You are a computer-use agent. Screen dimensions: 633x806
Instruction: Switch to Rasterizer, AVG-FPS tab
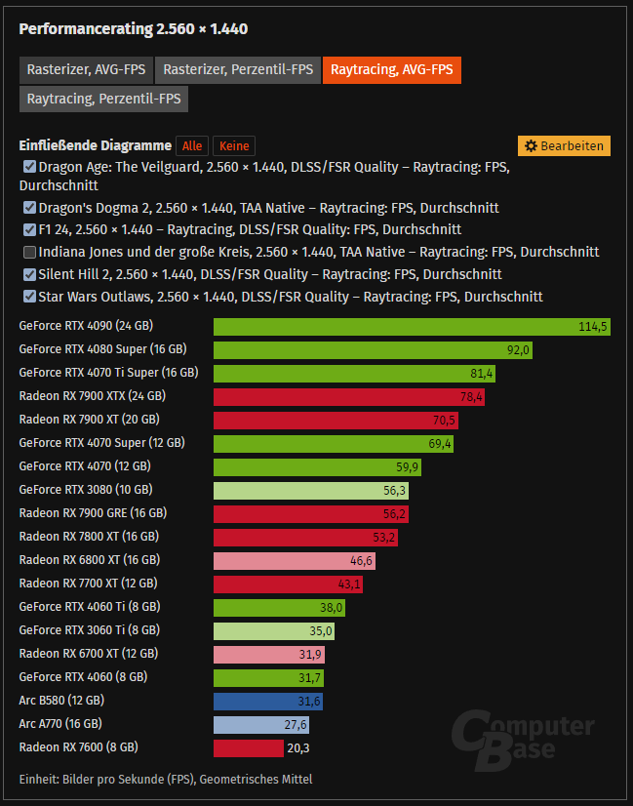coord(86,70)
